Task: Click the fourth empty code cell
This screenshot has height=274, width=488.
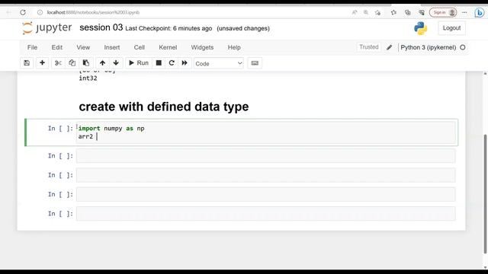Action: point(266,194)
